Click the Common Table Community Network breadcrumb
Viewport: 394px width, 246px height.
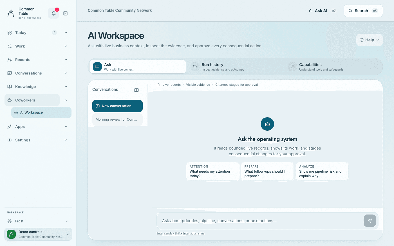click(120, 10)
